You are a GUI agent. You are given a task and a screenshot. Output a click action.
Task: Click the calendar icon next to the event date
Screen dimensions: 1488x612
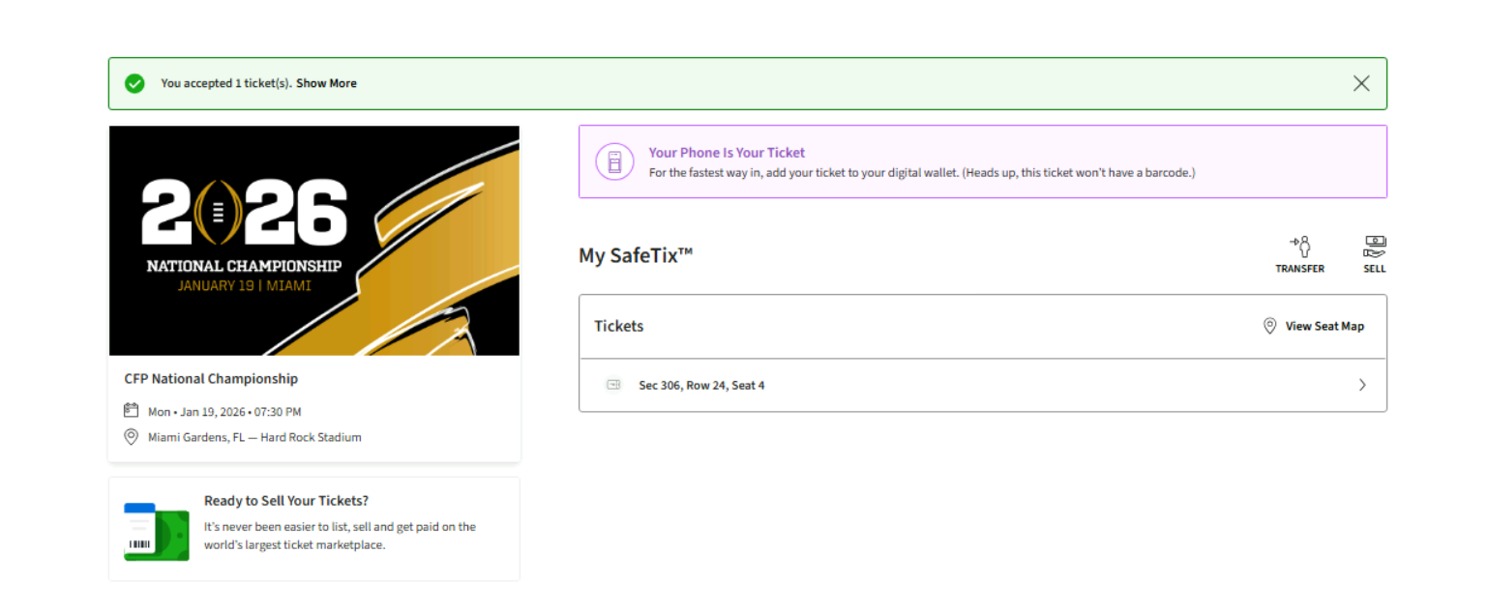(x=132, y=411)
